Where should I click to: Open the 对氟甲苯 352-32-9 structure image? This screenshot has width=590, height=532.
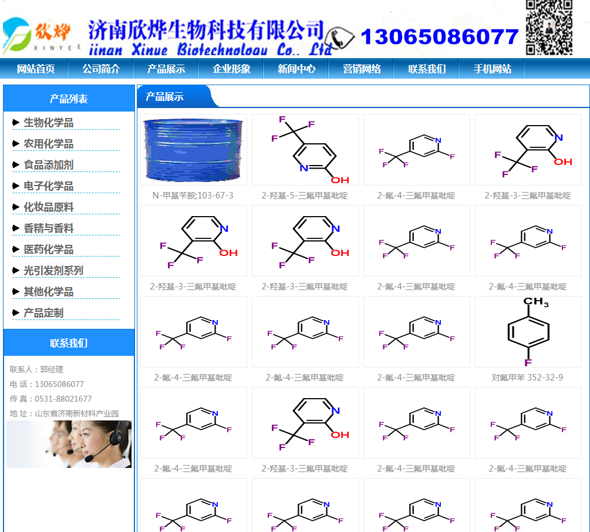tap(528, 332)
